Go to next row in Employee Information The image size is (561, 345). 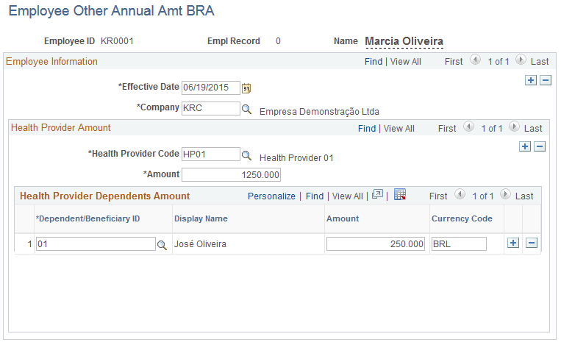pyautogui.click(x=521, y=61)
